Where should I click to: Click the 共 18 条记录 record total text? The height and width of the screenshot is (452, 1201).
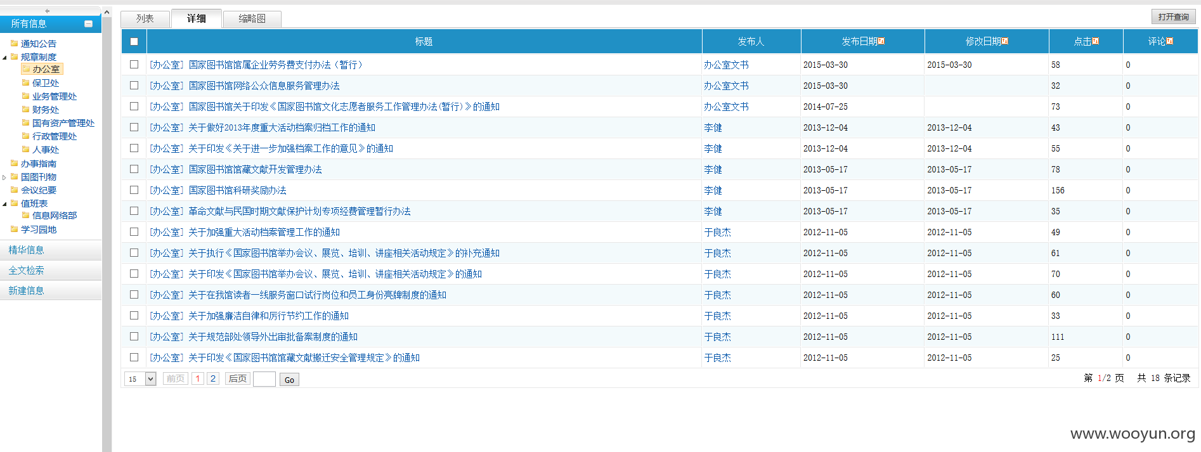[x=1164, y=378]
